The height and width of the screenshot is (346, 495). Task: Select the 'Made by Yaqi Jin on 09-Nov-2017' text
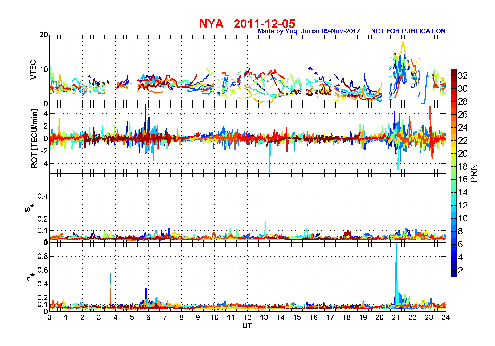coord(309,31)
